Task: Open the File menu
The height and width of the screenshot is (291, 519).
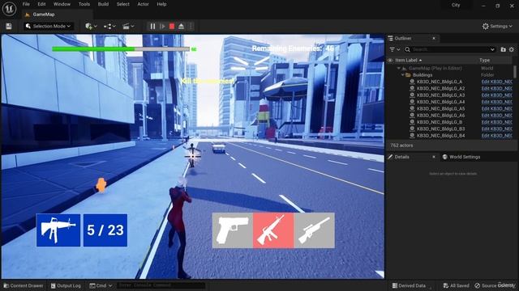Action: [26, 4]
